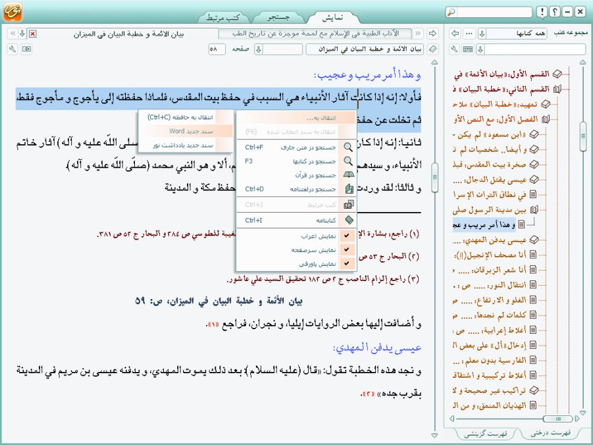This screenshot has width=593, height=445.
Task: Click the tree panel vertical scrollbar thumb
Action: tap(582, 136)
